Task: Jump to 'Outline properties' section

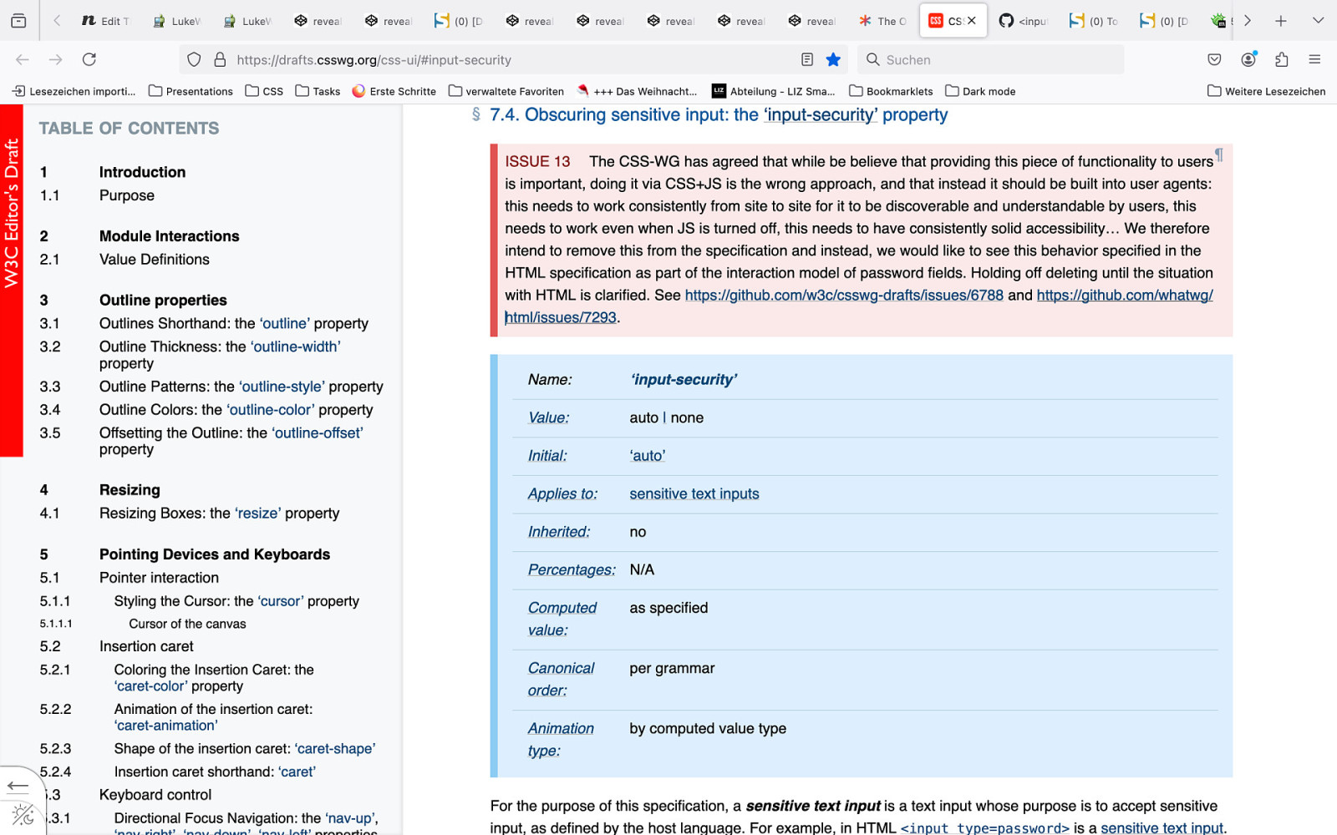Action: [163, 301]
